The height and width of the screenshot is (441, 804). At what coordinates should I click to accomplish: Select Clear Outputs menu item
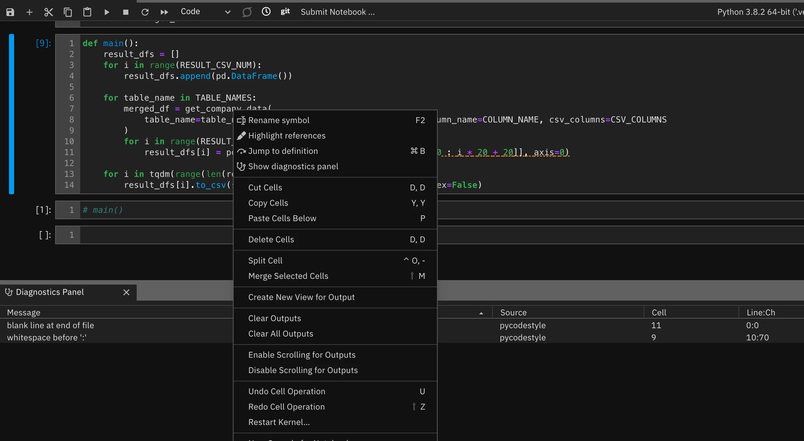tap(335, 318)
